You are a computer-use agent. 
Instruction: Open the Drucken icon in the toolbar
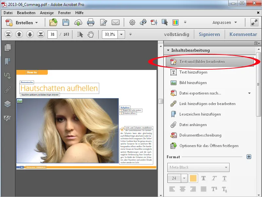(x=91, y=23)
